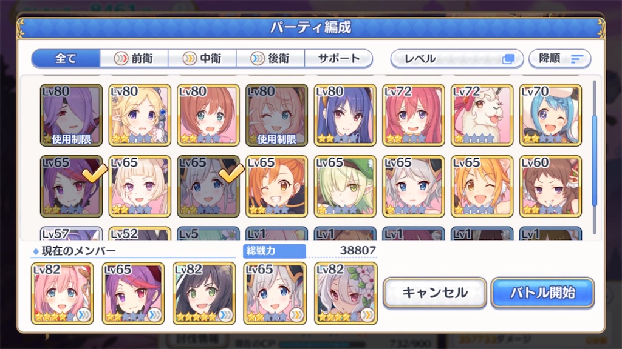Tap the Lv80 blonde elf character portrait

[140, 115]
